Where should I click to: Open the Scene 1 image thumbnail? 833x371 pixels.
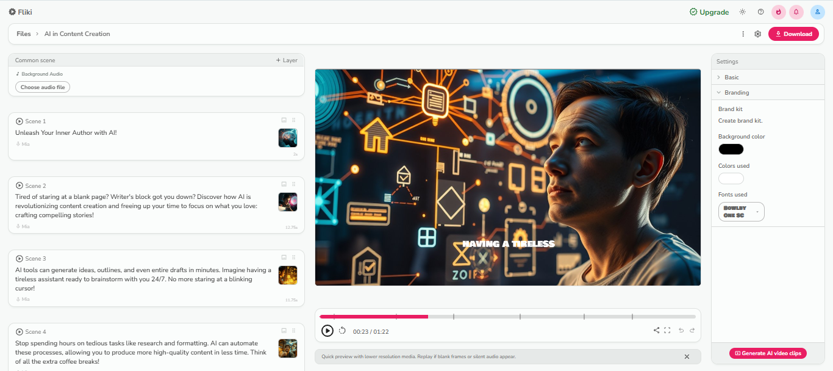point(288,138)
